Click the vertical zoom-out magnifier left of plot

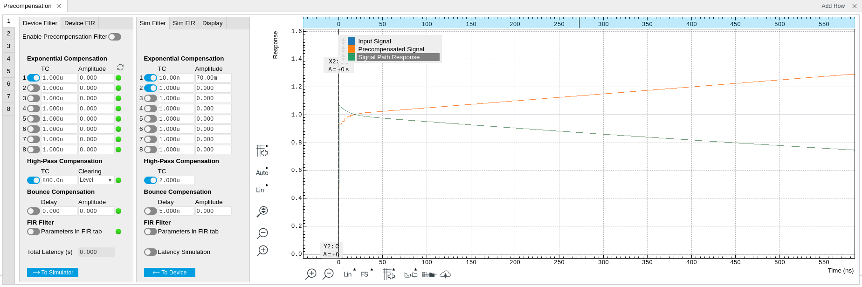pos(262,233)
